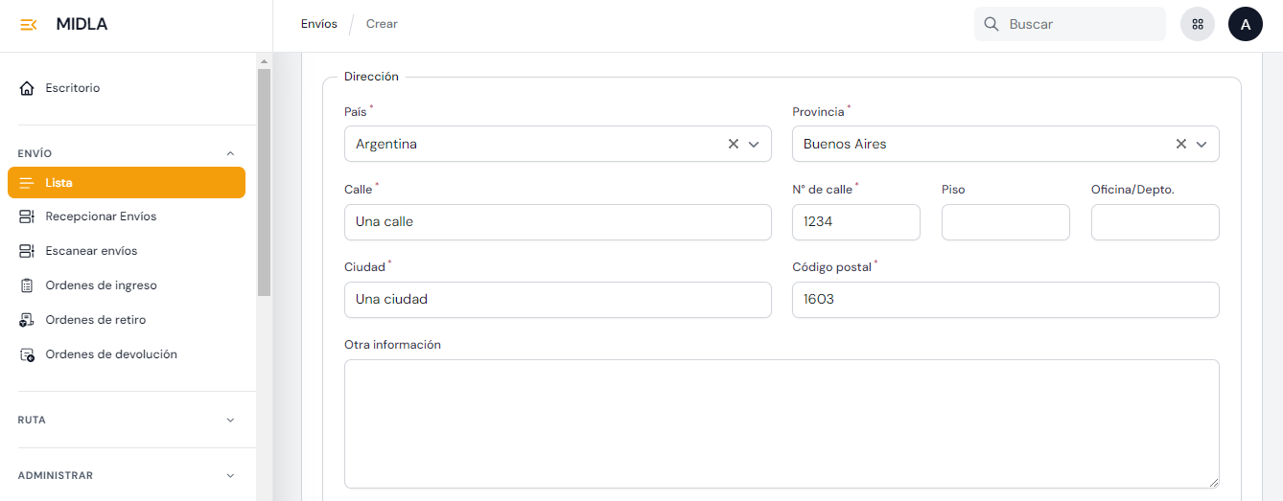Open the Provincia dropdown arrow
The height and width of the screenshot is (501, 1283).
point(1201,144)
